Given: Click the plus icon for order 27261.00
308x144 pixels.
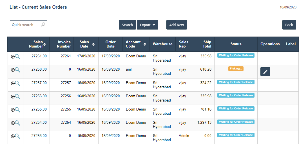Looking at the screenshot, I should [13, 57].
